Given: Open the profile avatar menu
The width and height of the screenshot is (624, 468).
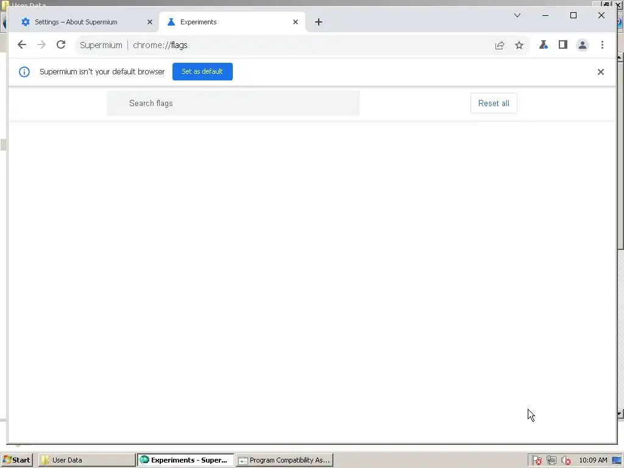Looking at the screenshot, I should click(582, 45).
